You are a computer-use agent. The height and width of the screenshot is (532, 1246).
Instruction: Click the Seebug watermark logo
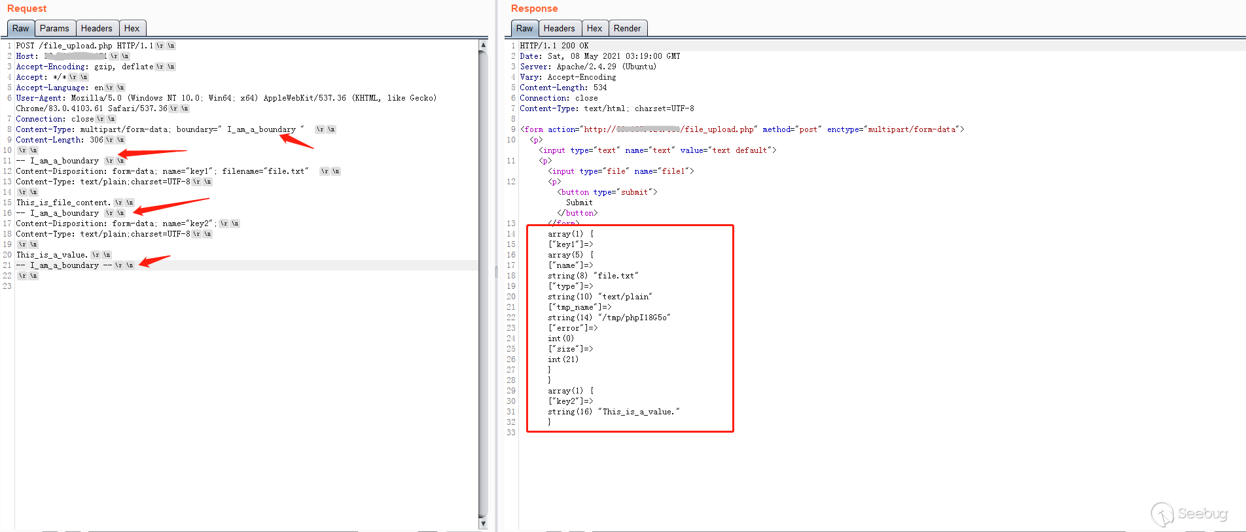tap(1189, 514)
